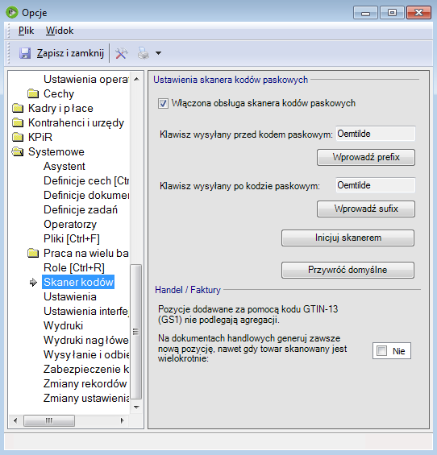Open the printer dropdown arrow
This screenshot has width=437, height=455.
(158, 53)
